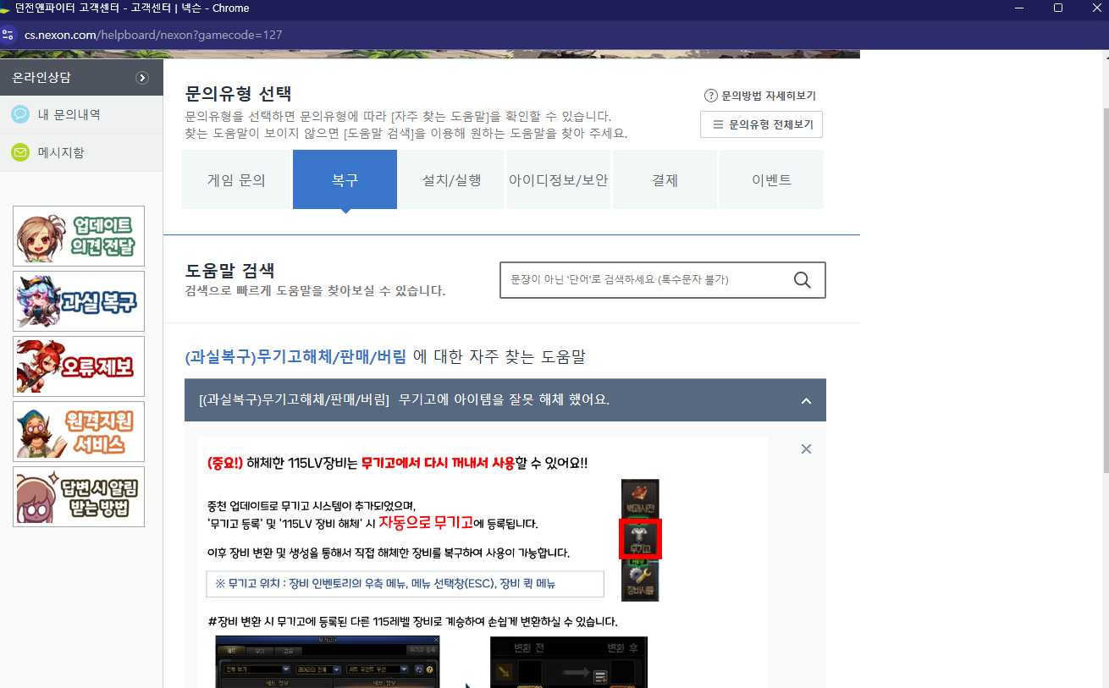Select the 결제 tab

click(665, 180)
